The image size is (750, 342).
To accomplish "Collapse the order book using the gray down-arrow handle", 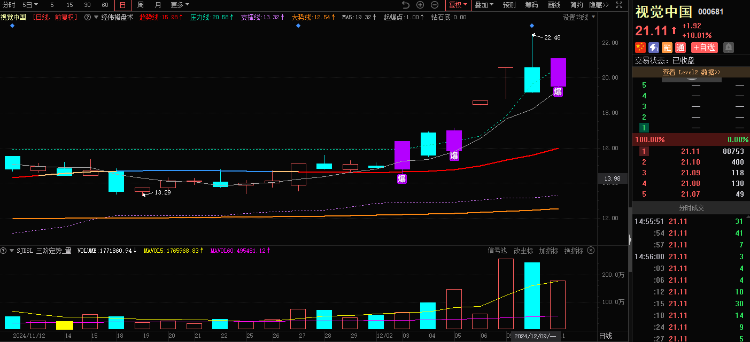I will 691,80.
